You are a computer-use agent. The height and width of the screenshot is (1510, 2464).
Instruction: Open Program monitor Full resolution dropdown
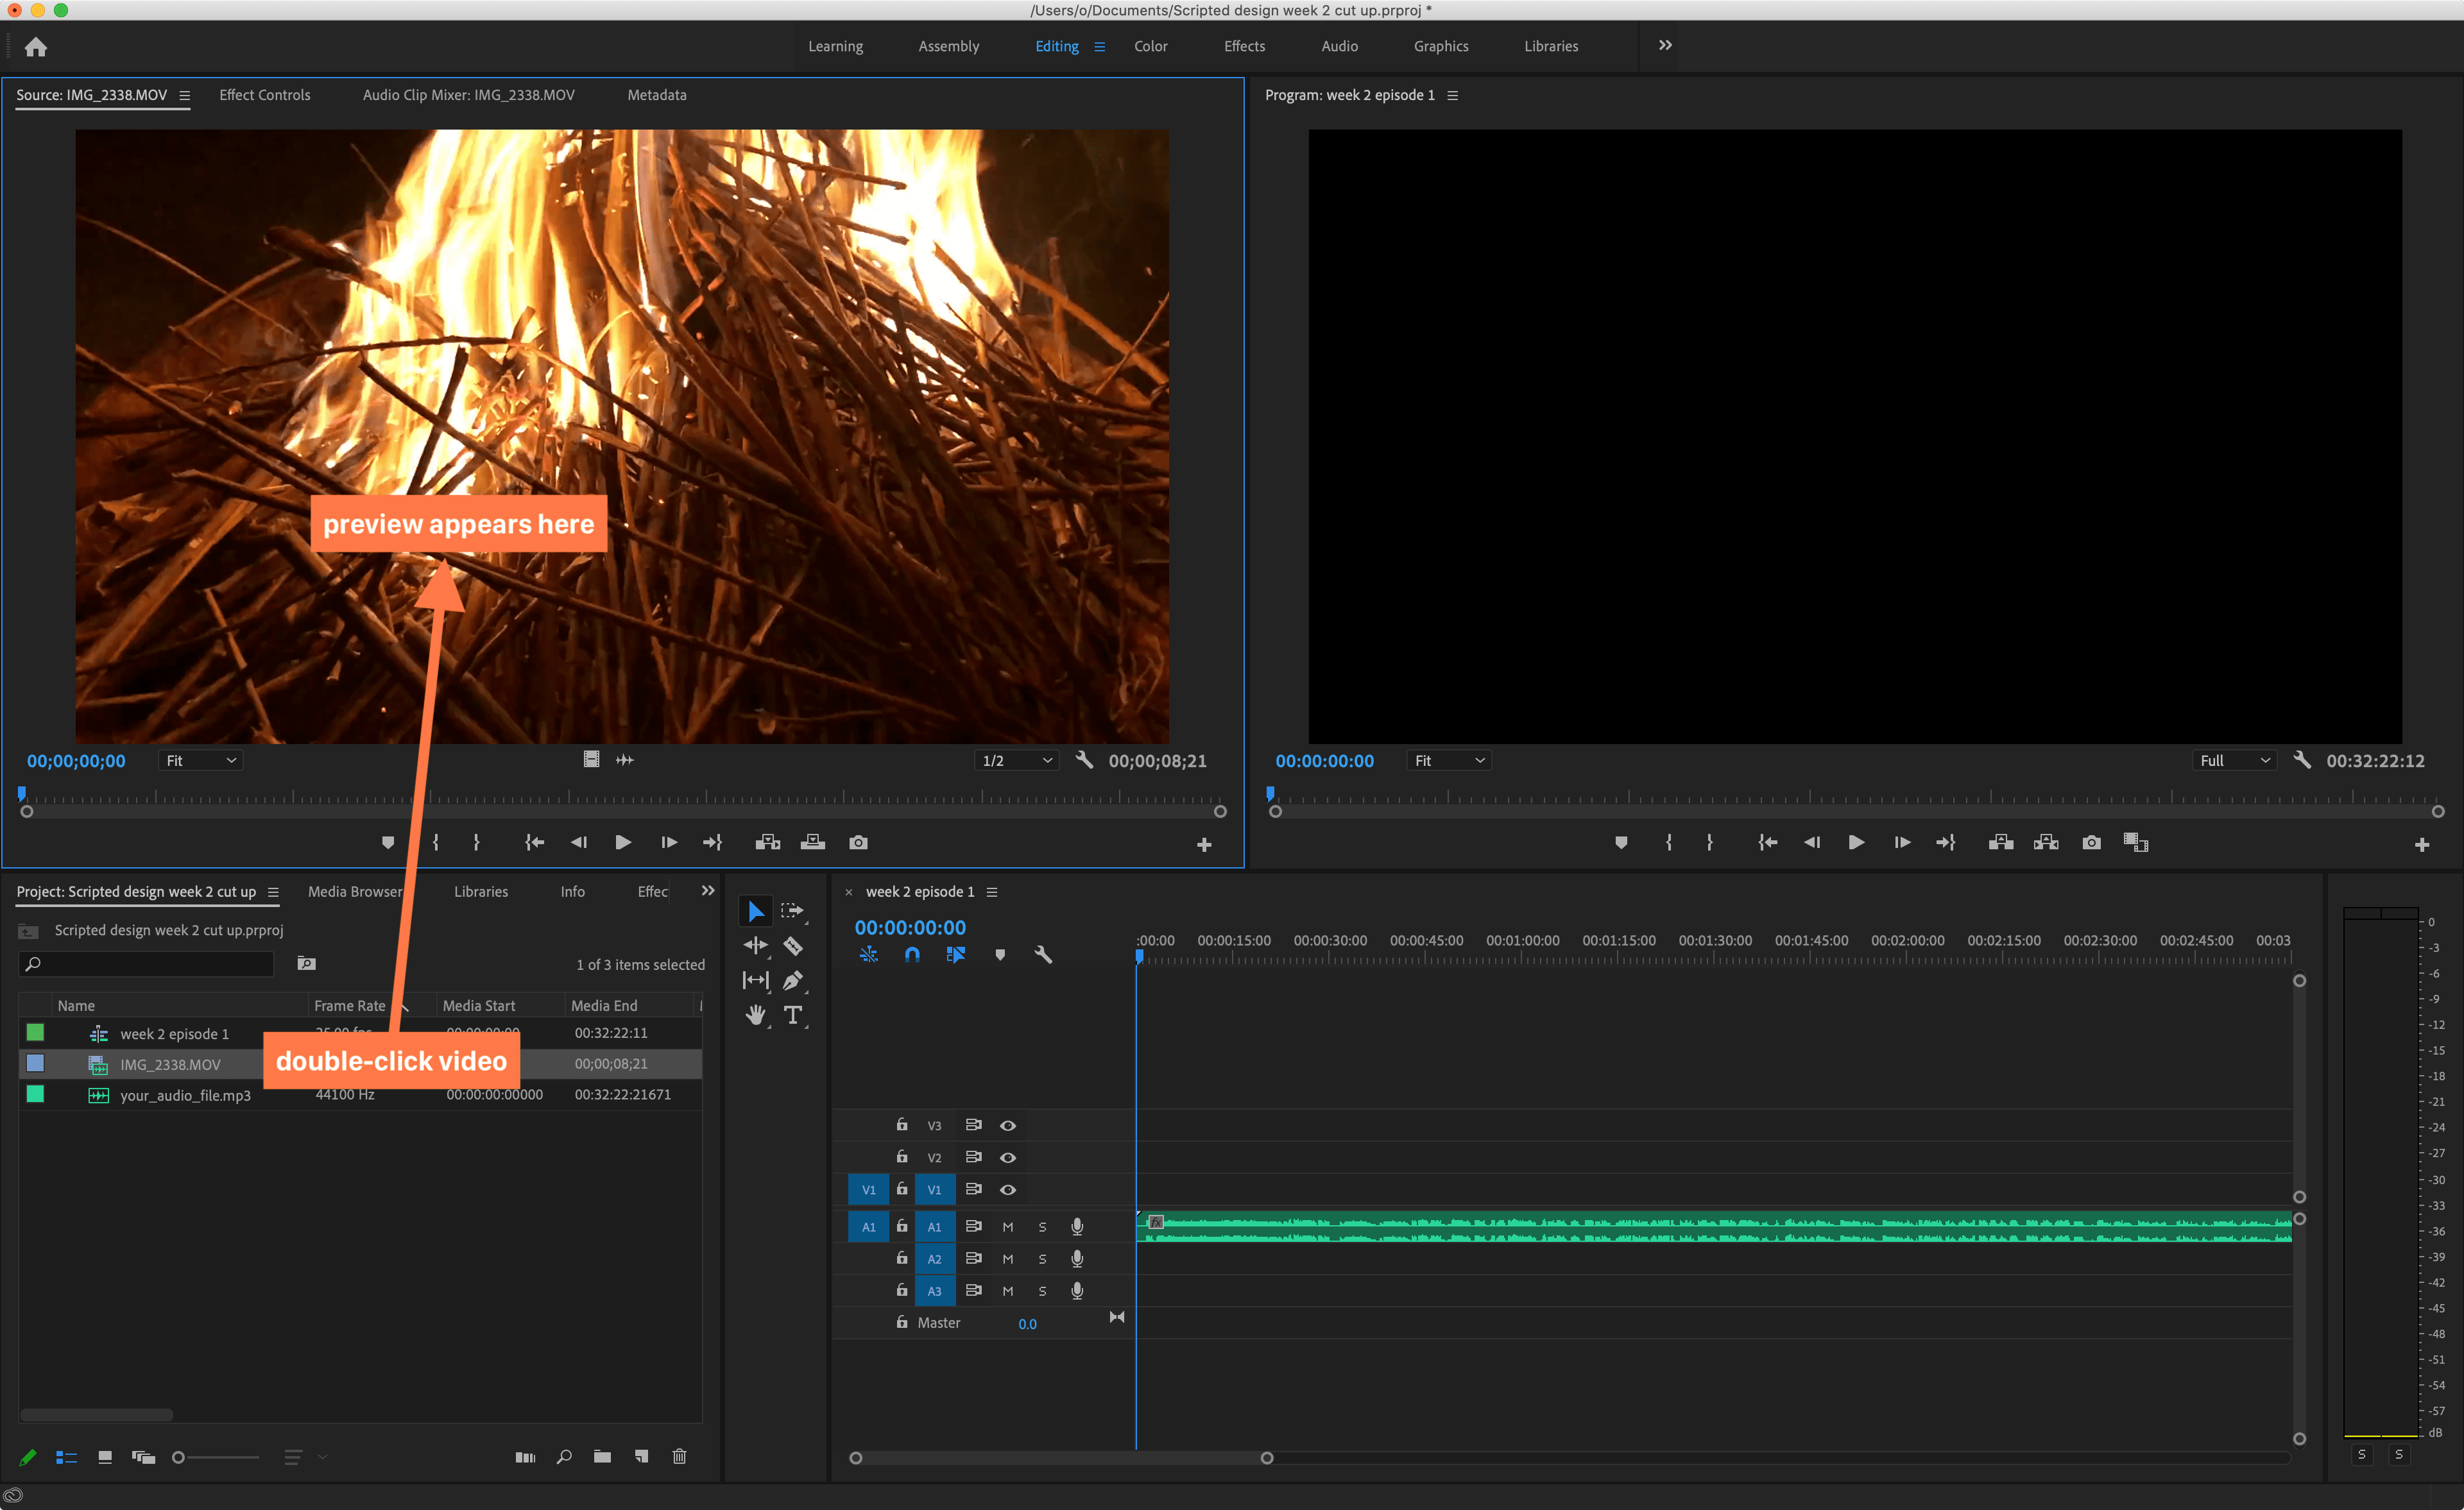coord(2234,761)
